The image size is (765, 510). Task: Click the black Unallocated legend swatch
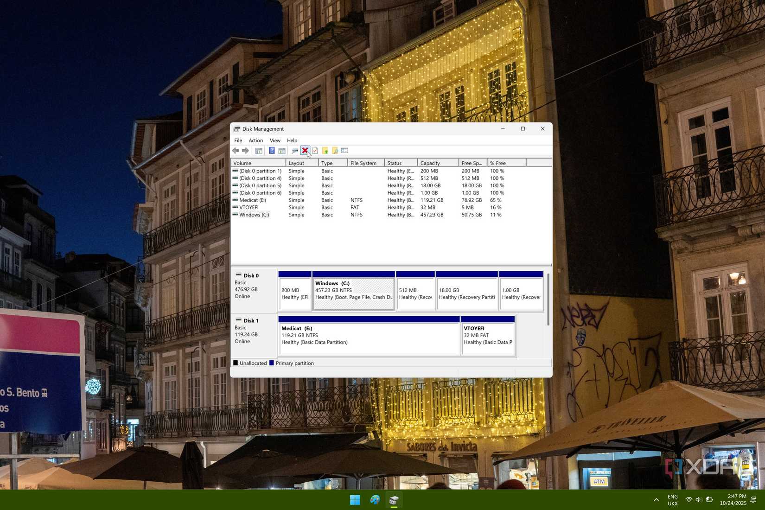[236, 363]
